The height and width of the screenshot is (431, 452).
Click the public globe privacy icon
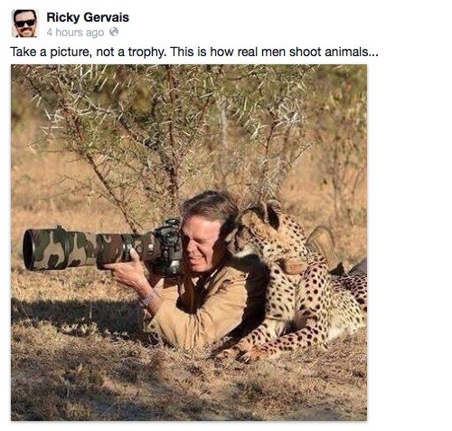114,32
